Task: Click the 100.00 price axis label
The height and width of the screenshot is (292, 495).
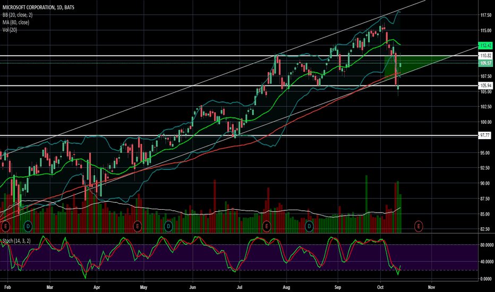Action: [486, 122]
